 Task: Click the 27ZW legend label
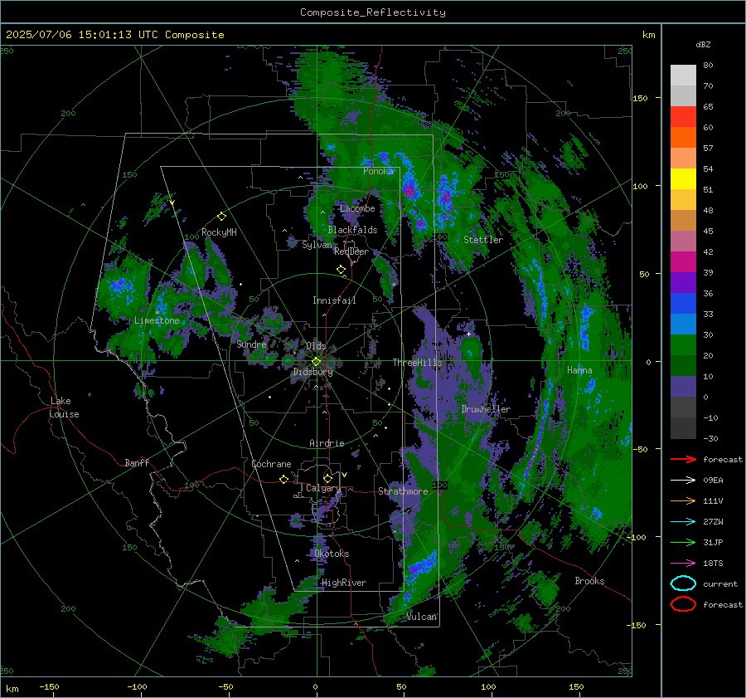pos(713,522)
